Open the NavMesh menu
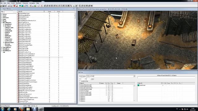Image resolution: width=198 pixels, height=111 pixels. point(19,3)
